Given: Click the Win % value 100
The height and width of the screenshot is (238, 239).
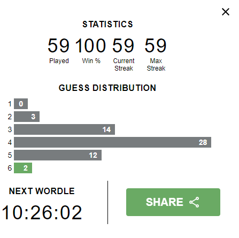Looking at the screenshot, I should pyautogui.click(x=91, y=45).
